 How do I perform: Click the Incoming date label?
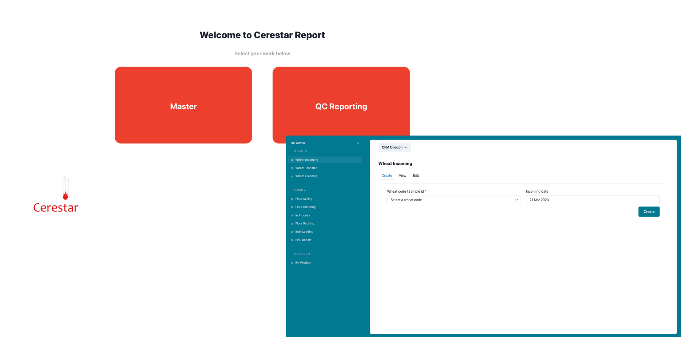click(x=537, y=192)
